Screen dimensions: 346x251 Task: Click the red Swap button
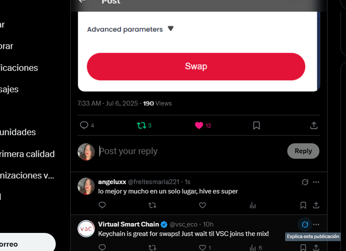196,66
